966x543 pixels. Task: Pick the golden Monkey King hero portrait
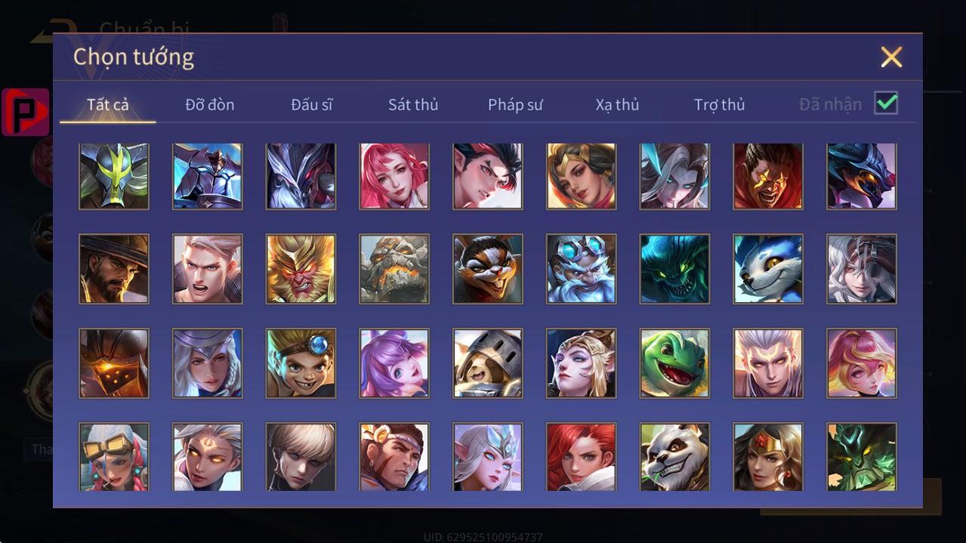point(301,269)
